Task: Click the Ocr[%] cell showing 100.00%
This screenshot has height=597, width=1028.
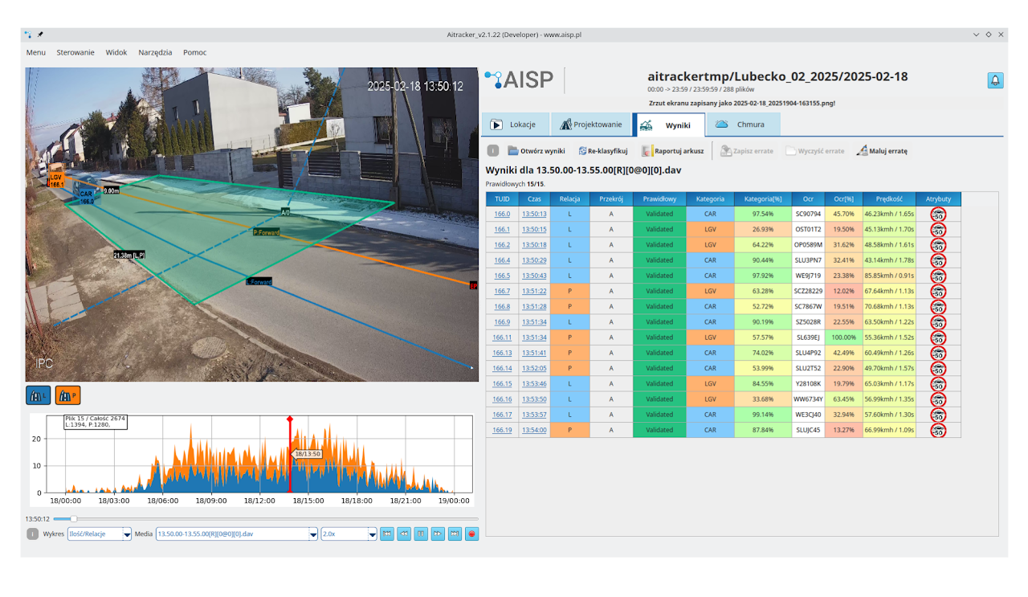Action: (x=843, y=337)
